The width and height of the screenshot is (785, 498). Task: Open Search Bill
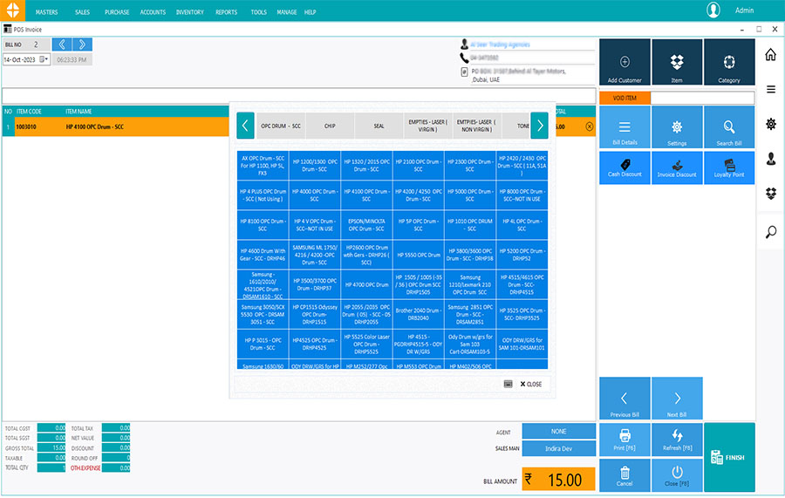pyautogui.click(x=729, y=127)
